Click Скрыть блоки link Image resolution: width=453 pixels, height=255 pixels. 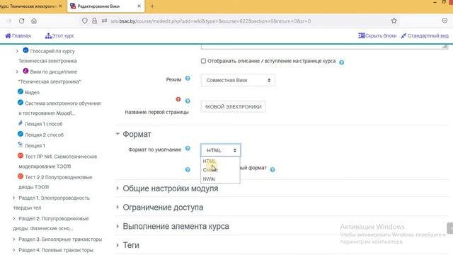[377, 35]
